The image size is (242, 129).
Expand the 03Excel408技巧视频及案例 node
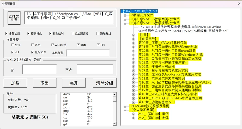click(x=125, y=106)
